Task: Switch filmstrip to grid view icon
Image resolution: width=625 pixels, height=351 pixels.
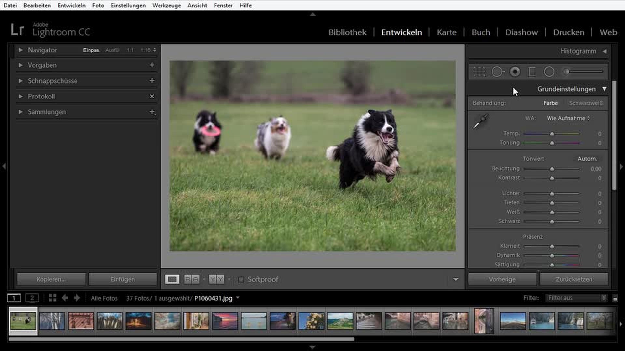Action: 52,298
